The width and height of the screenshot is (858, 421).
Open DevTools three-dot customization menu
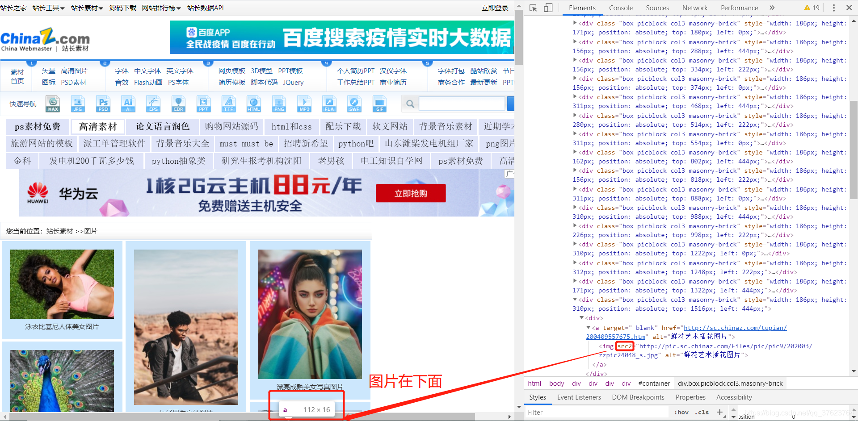pos(833,8)
